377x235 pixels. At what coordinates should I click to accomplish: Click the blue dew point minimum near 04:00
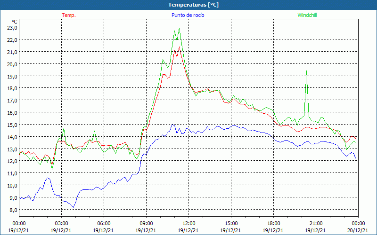(x=73, y=207)
